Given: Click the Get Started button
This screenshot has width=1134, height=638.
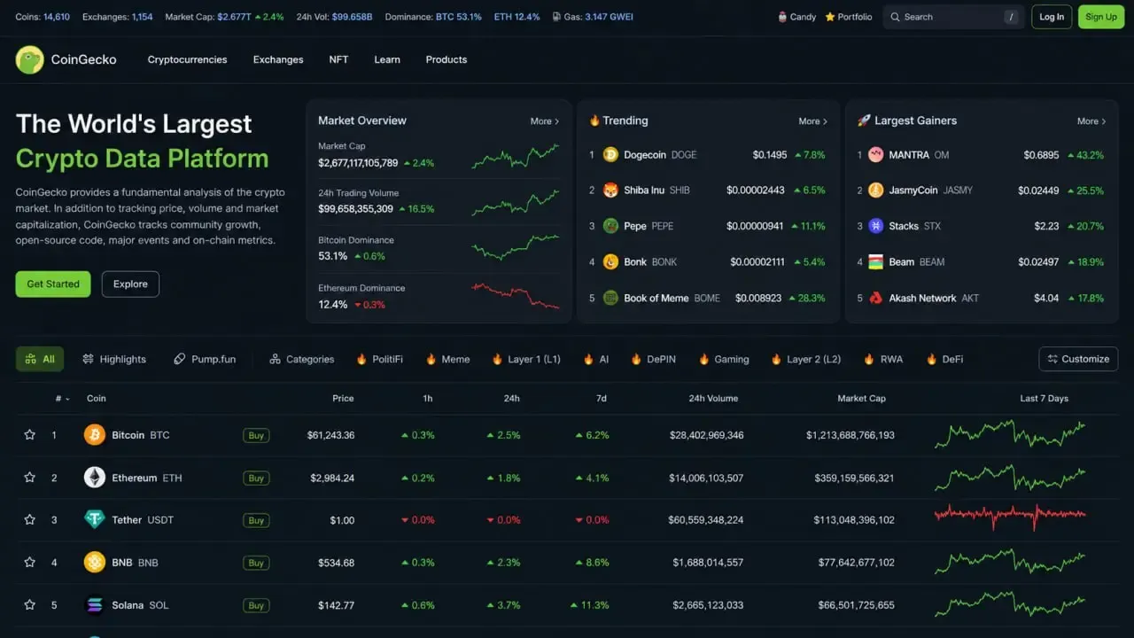Looking at the screenshot, I should [x=53, y=284].
